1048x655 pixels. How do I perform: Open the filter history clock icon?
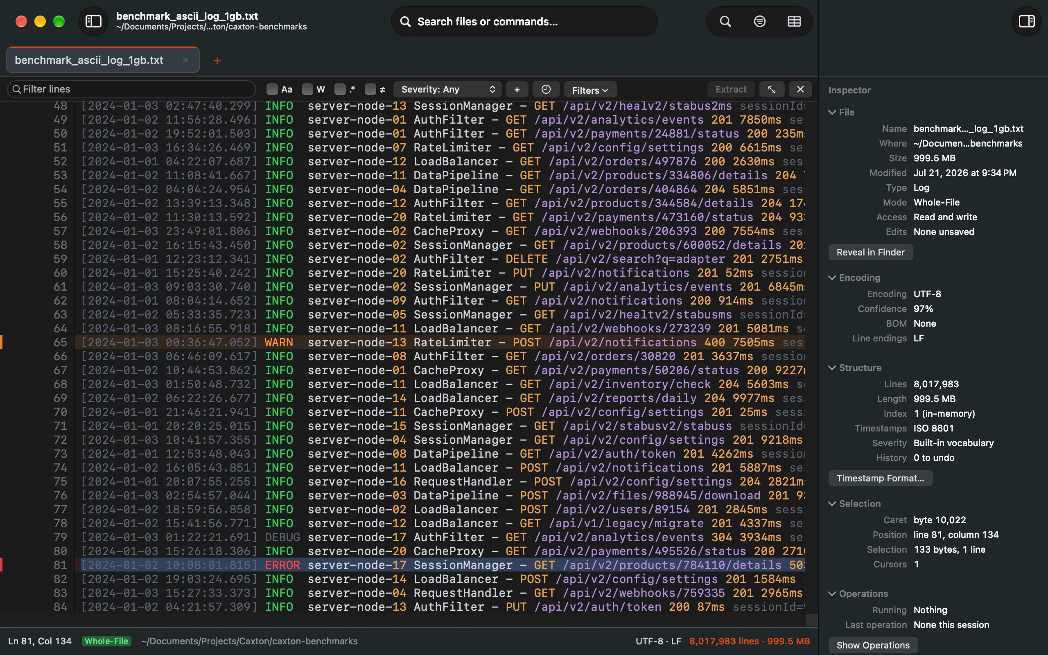point(546,90)
